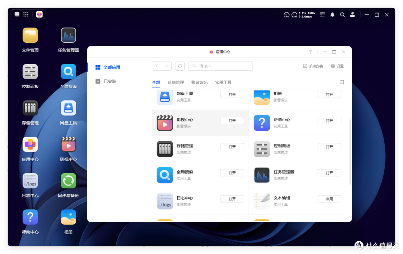Open the 帮助中心 desktop icon
Viewport: 403px width, 254px height.
30,217
